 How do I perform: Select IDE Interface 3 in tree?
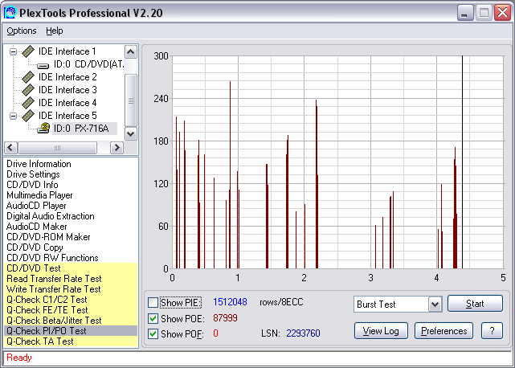(x=67, y=90)
